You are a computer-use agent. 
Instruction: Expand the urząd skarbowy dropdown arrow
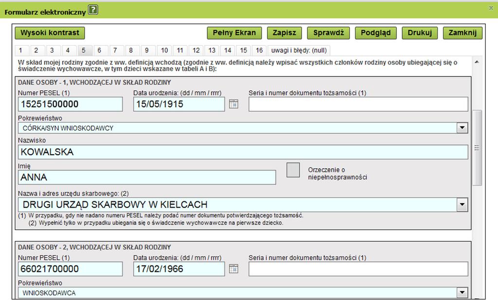coord(462,204)
